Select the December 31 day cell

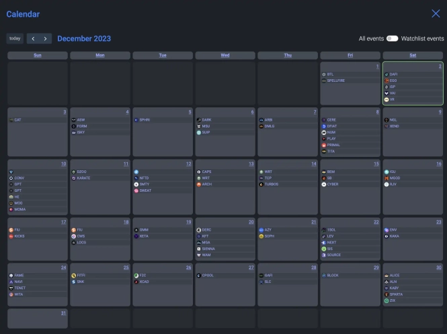(x=38, y=318)
